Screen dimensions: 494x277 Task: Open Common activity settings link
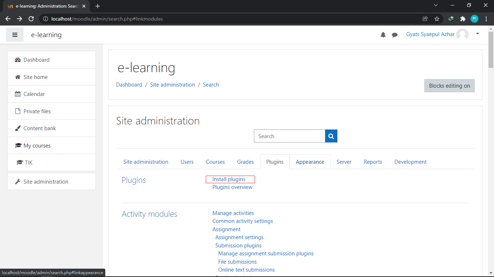coord(243,221)
